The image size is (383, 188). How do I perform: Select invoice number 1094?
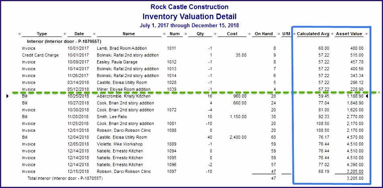pos(171,151)
